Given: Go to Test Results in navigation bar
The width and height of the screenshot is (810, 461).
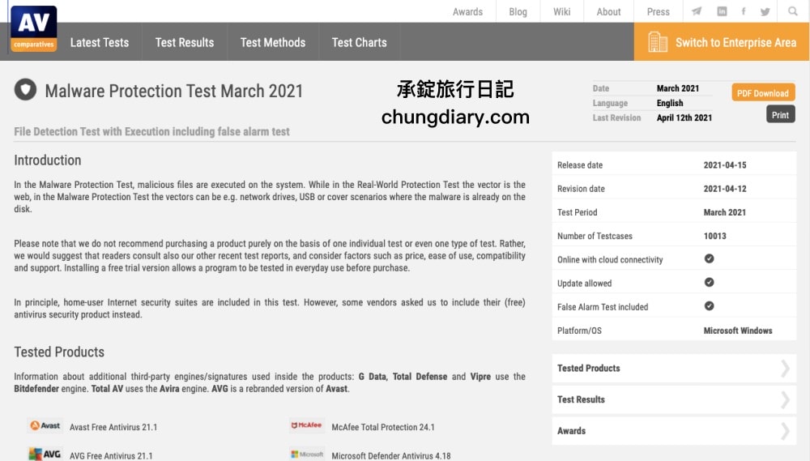Looking at the screenshot, I should click(x=185, y=42).
